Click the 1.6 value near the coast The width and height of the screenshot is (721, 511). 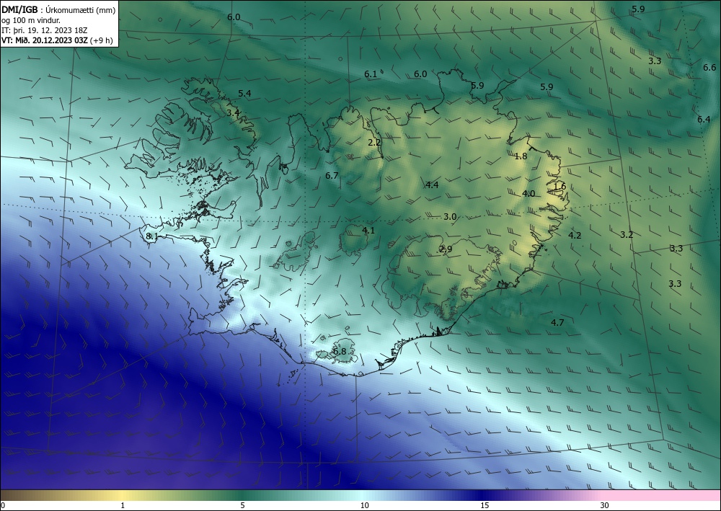point(560,186)
